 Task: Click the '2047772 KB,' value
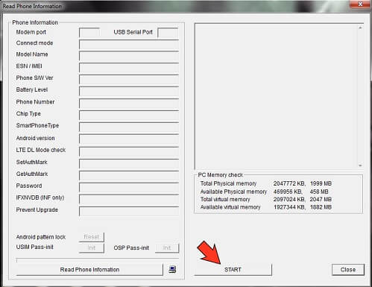tap(289, 183)
